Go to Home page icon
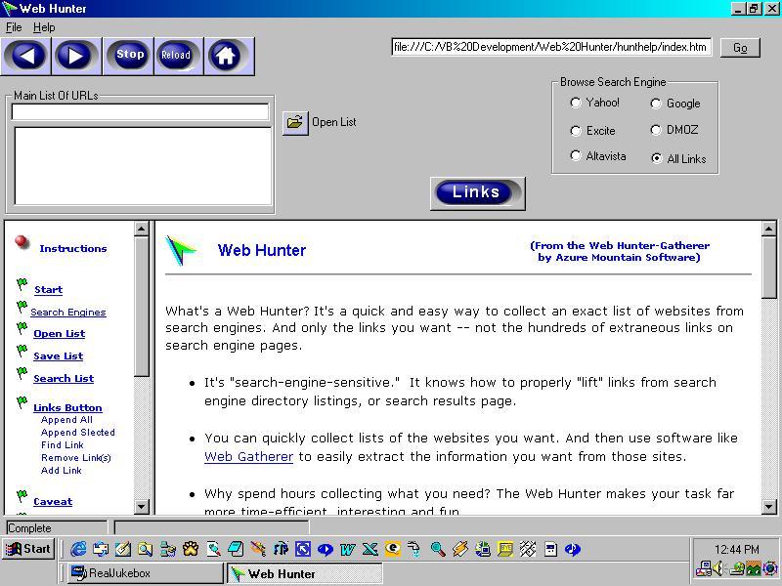Screen dimensions: 782x586 pyautogui.click(x=229, y=56)
